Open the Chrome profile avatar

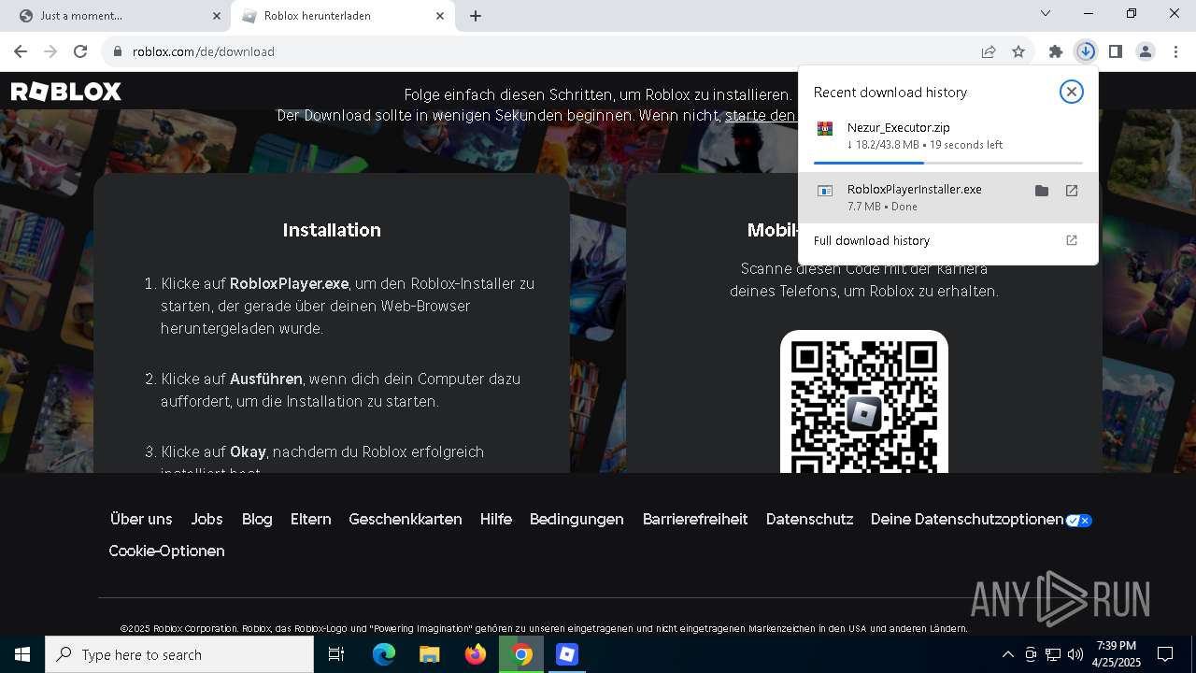tap(1146, 51)
